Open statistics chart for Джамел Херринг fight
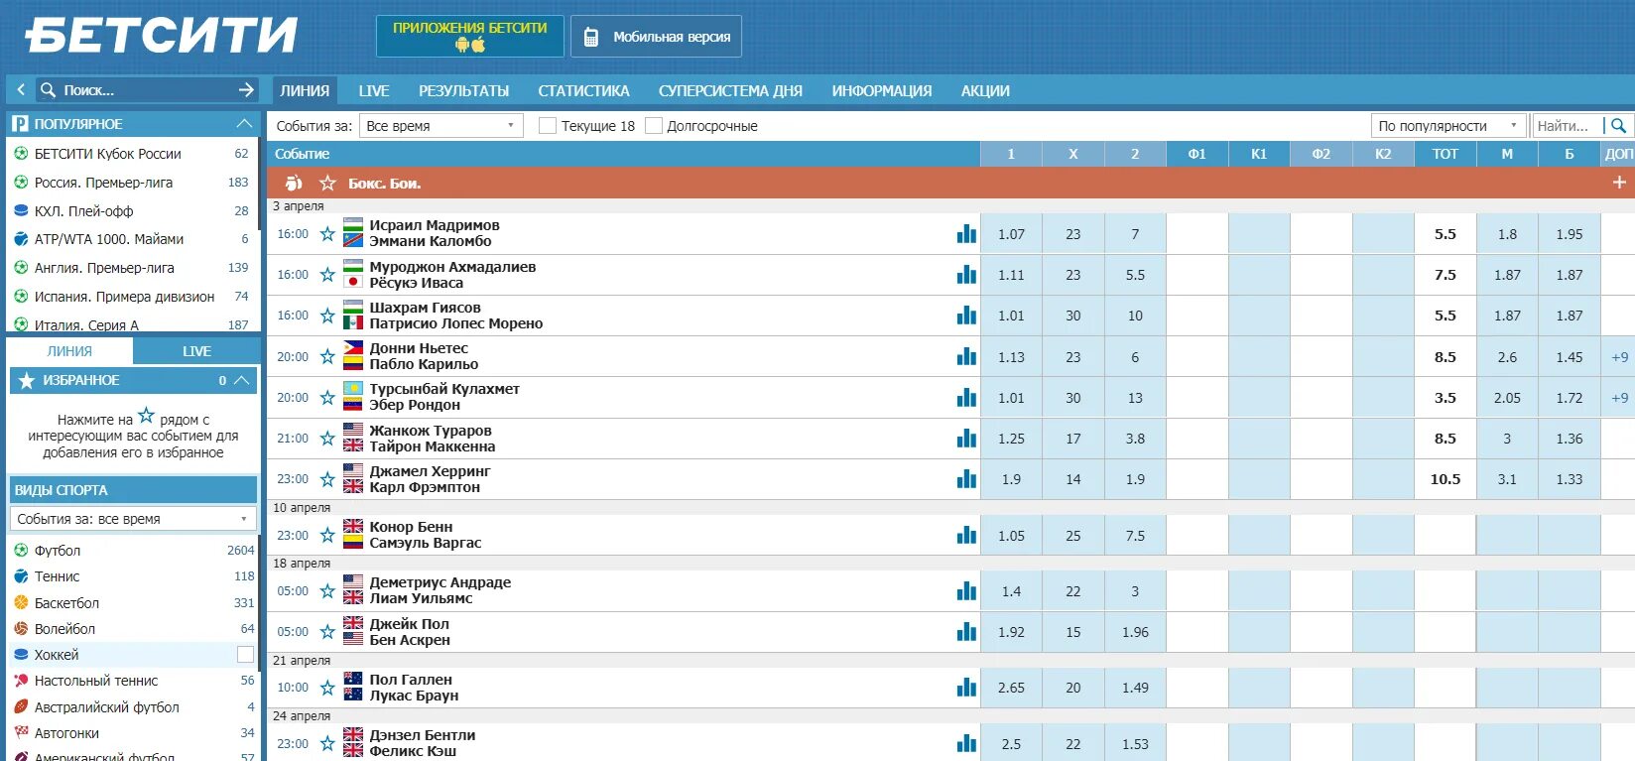This screenshot has width=1635, height=761. pos(966,479)
